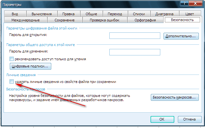
Task: Click the help question mark icon
Action: [x=185, y=3]
